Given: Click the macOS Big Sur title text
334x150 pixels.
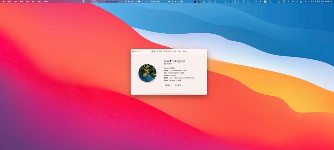Looking at the screenshot, I should click(174, 61).
